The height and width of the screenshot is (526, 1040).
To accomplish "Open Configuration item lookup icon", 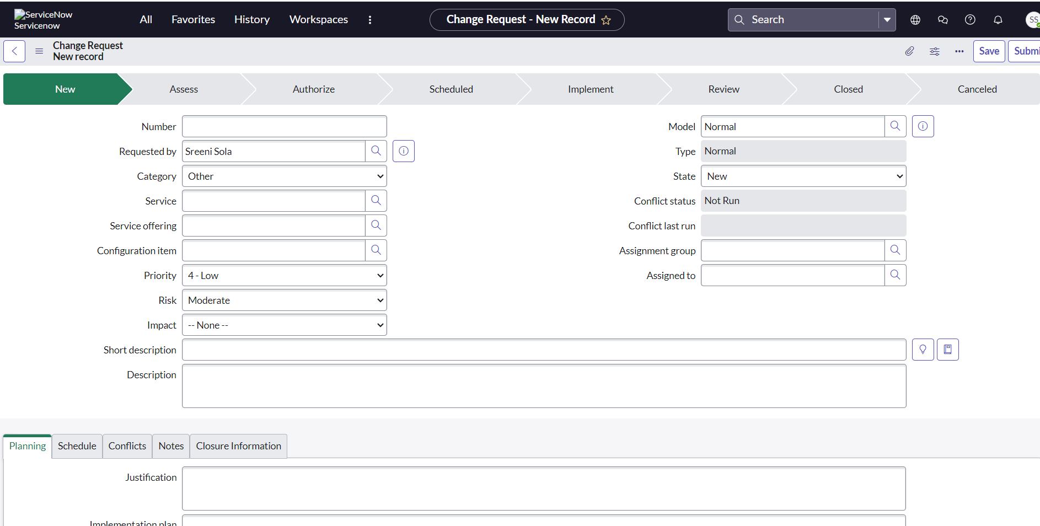I will [x=376, y=250].
